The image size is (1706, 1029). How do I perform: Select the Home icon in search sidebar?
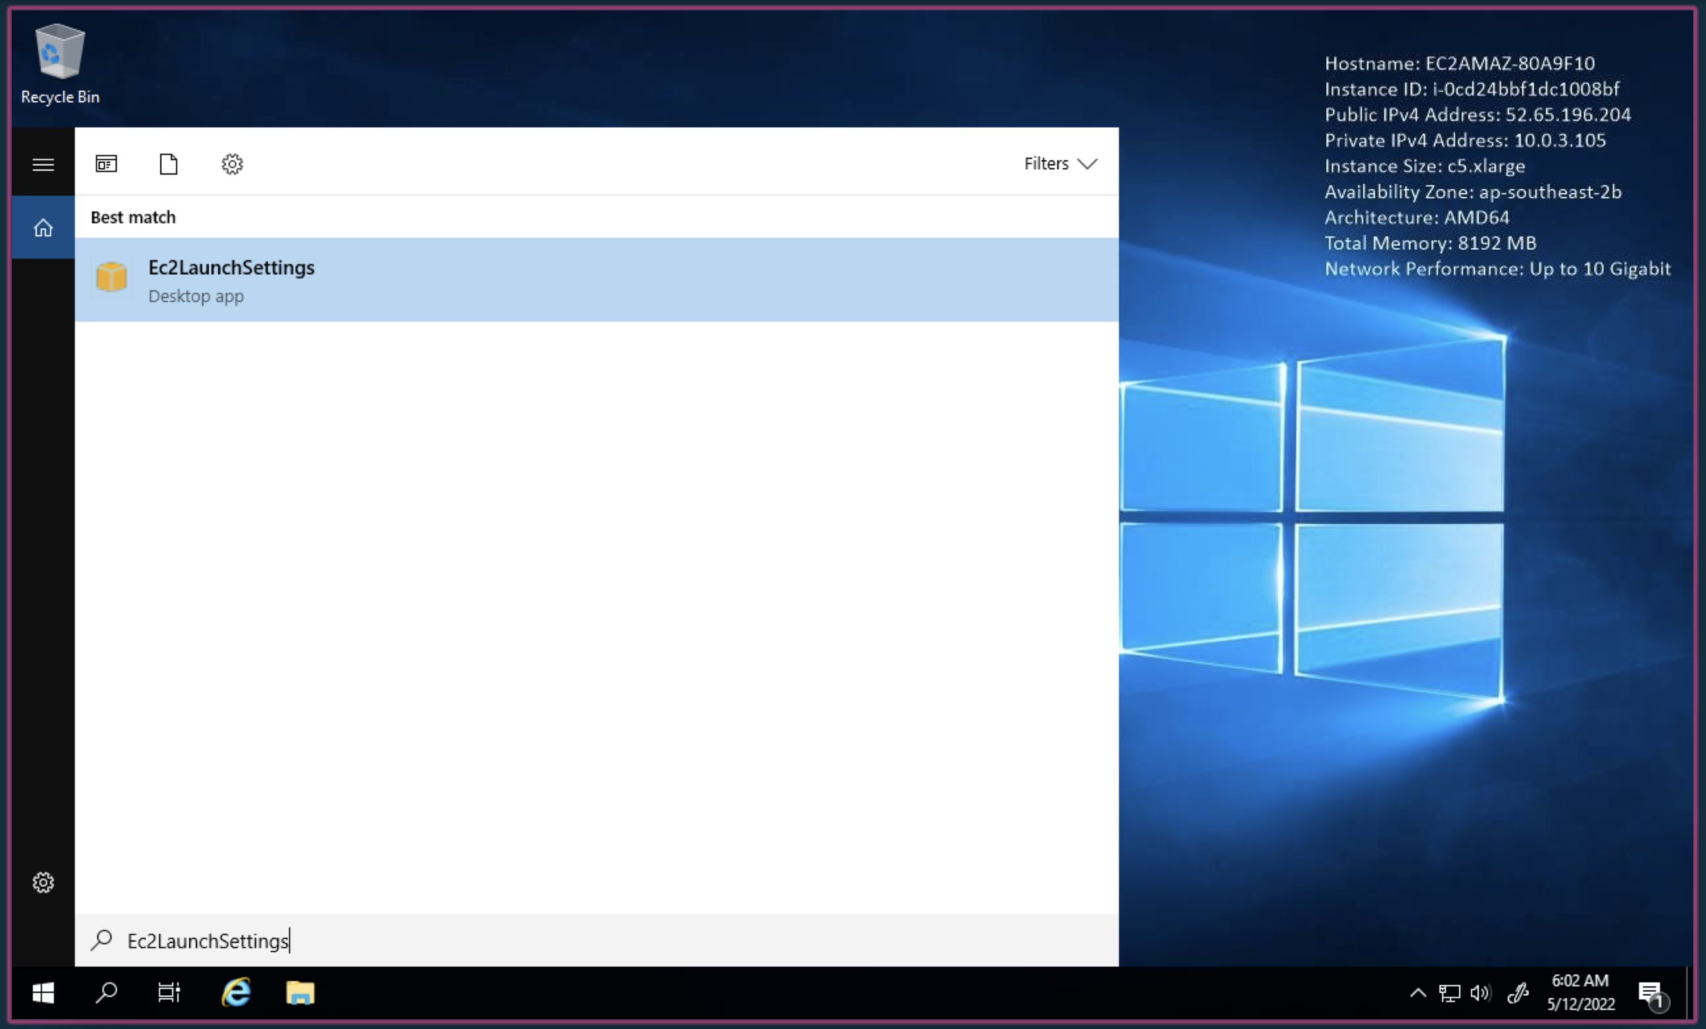[43, 228]
